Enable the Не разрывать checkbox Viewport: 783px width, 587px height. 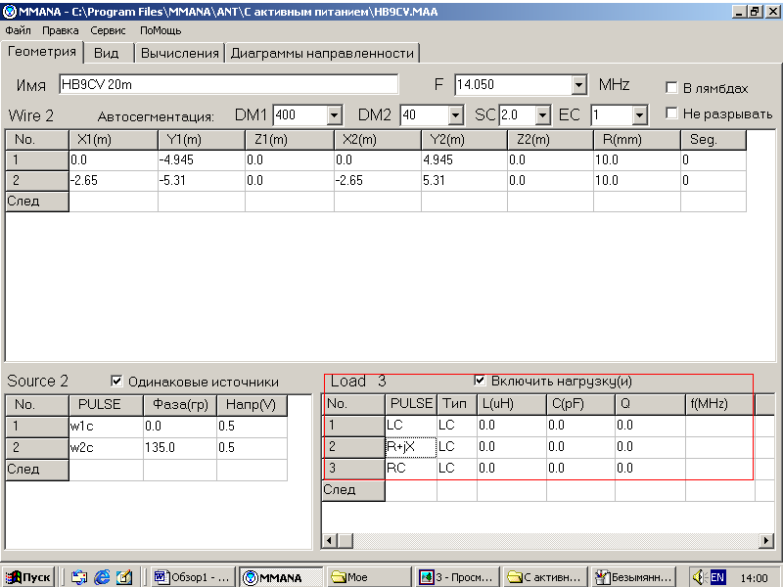point(671,113)
